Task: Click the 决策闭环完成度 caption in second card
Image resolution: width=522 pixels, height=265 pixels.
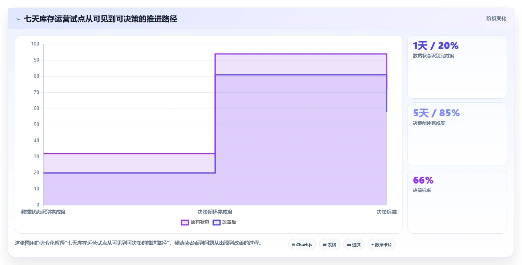Action: pos(429,123)
